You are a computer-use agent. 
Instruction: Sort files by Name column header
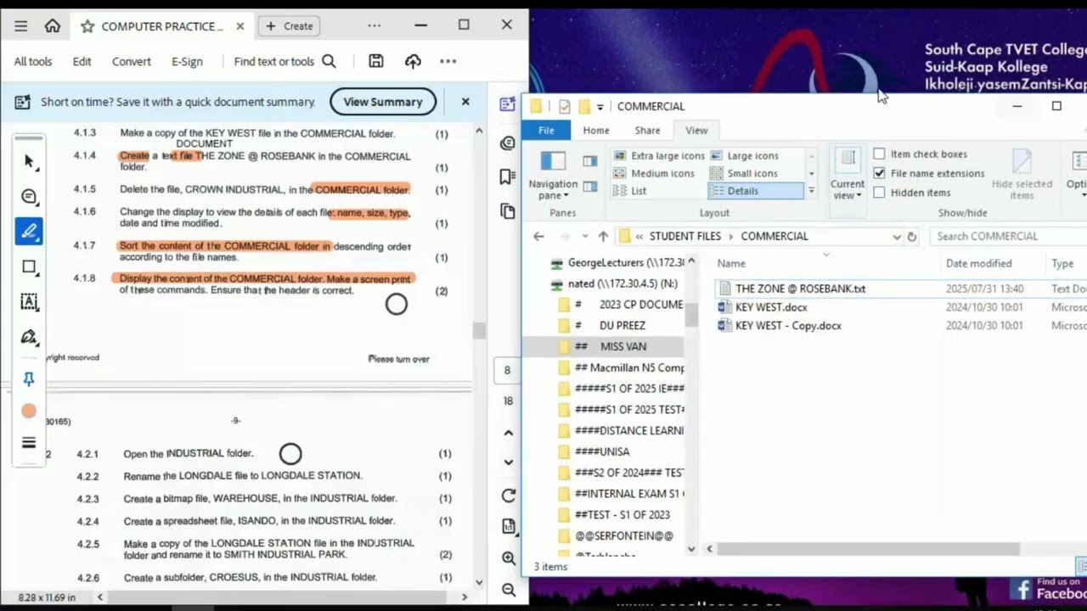pyautogui.click(x=730, y=264)
